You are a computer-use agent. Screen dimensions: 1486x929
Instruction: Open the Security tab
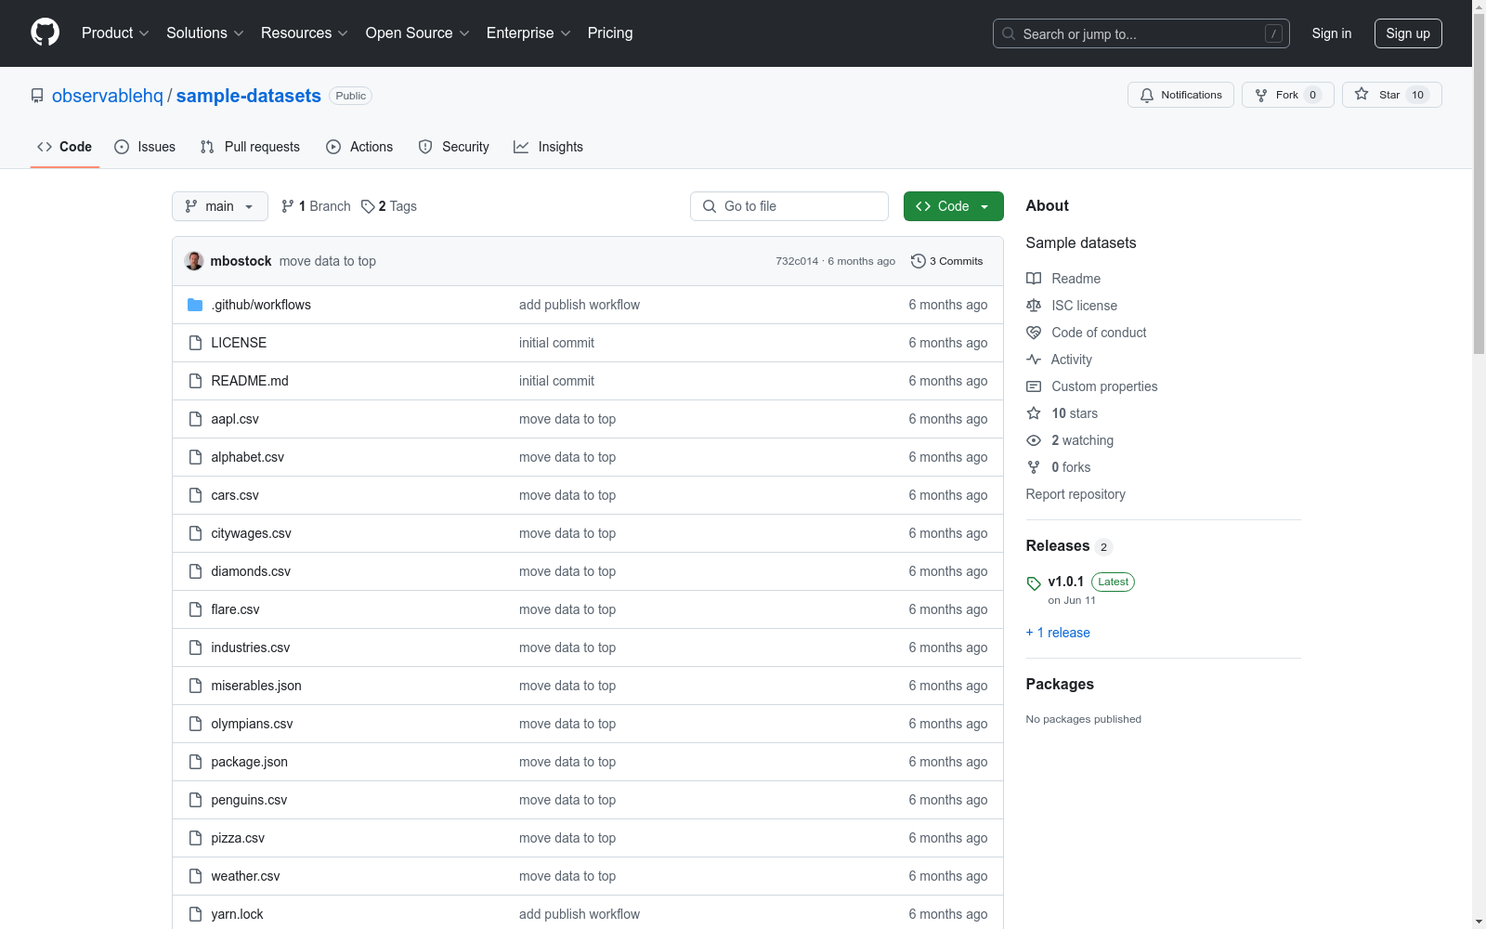tap(454, 147)
